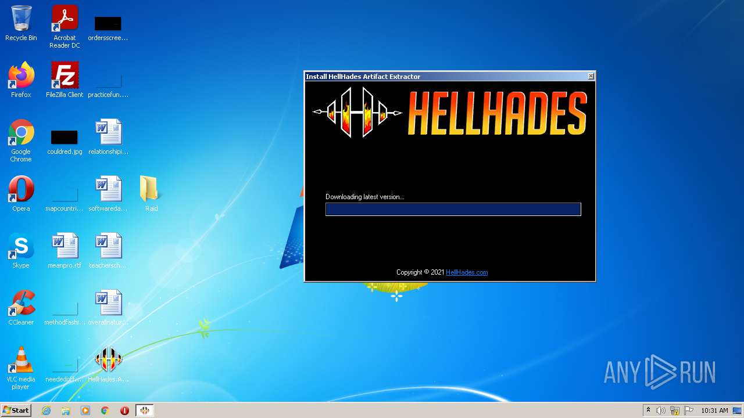Select meanpro.rtf document

click(x=65, y=251)
